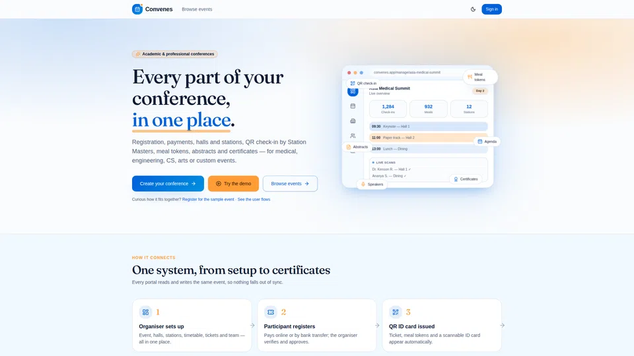This screenshot has width=634, height=356.
Task: Click the Academic & professional conferences badge
Action: pos(174,54)
